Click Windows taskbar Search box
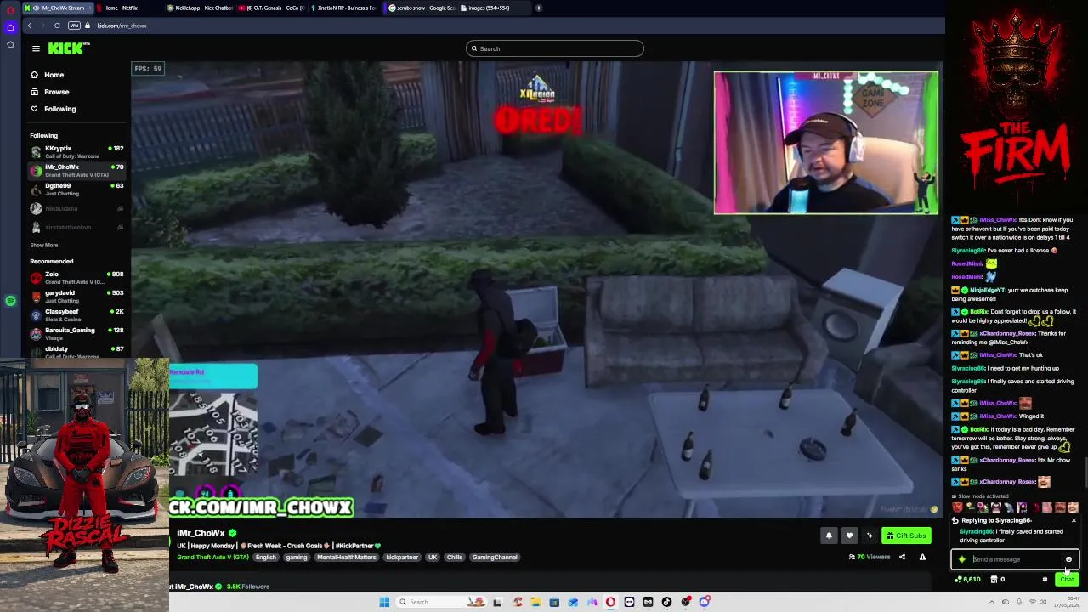 (442, 602)
